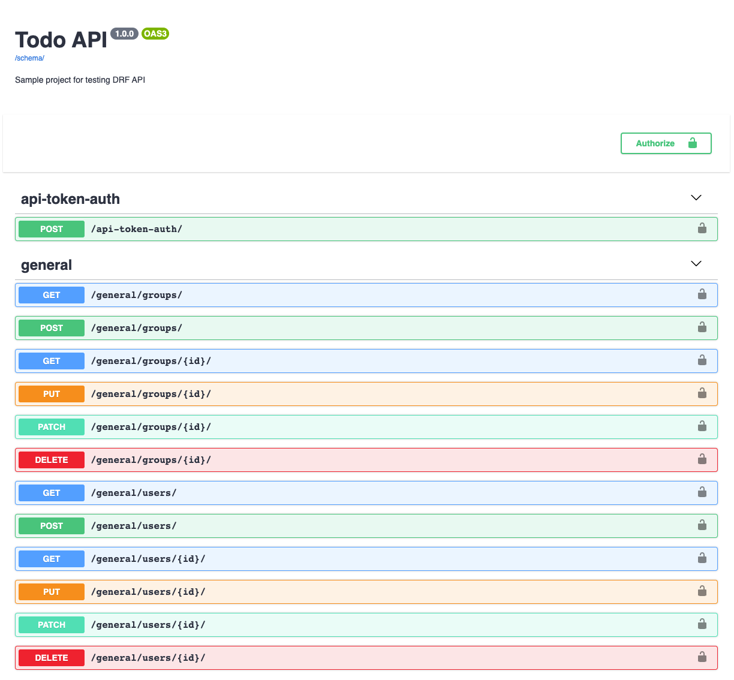Click lock icon on POST /api-token-auth/ row
This screenshot has width=734, height=680.
[702, 228]
